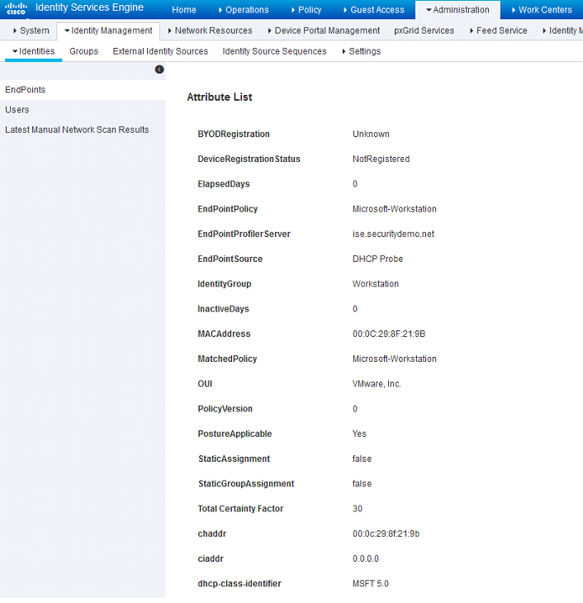Click the OUI value VMware, Inc.
This screenshot has width=583, height=603.
(377, 384)
